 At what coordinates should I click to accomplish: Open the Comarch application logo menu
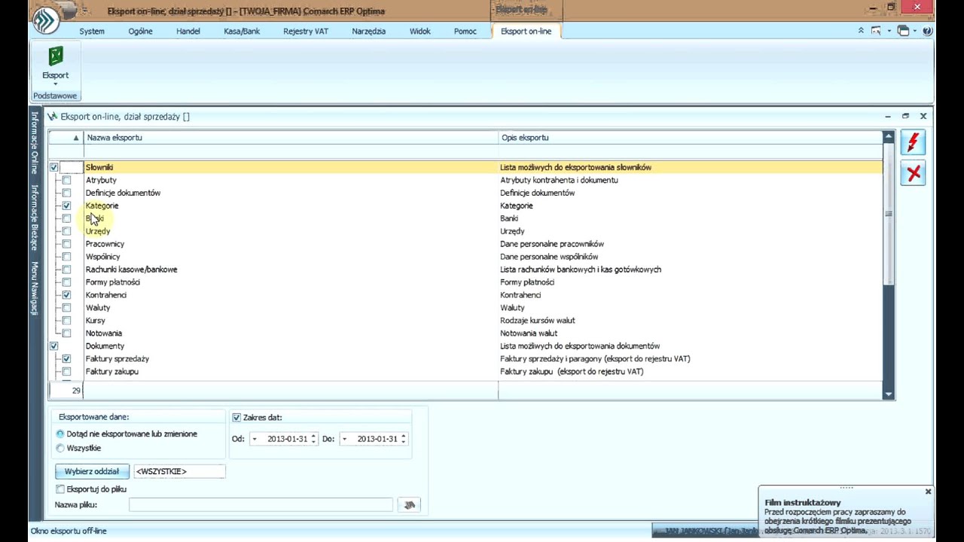[x=46, y=20]
